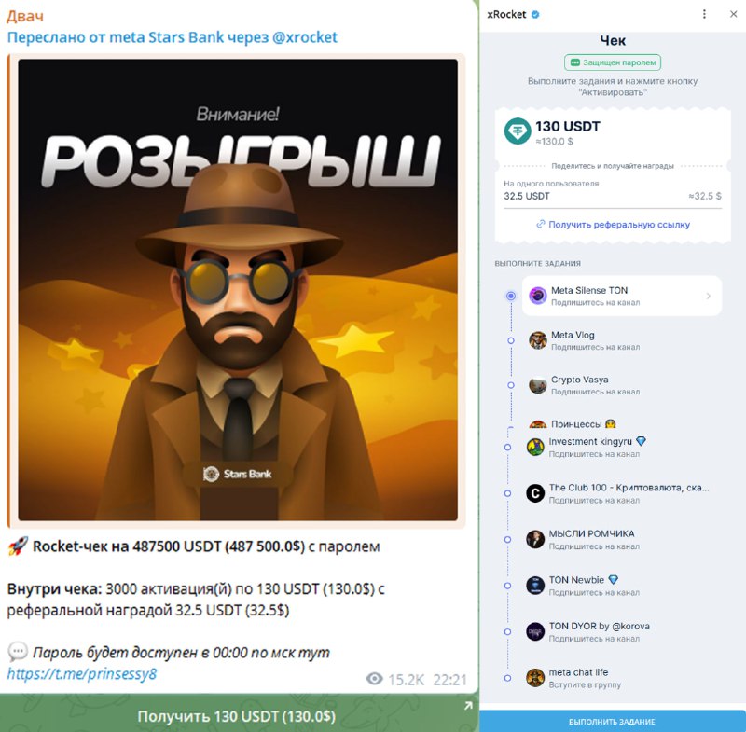
Task: Click the 22:21 post timestamp
Action: pos(449,680)
